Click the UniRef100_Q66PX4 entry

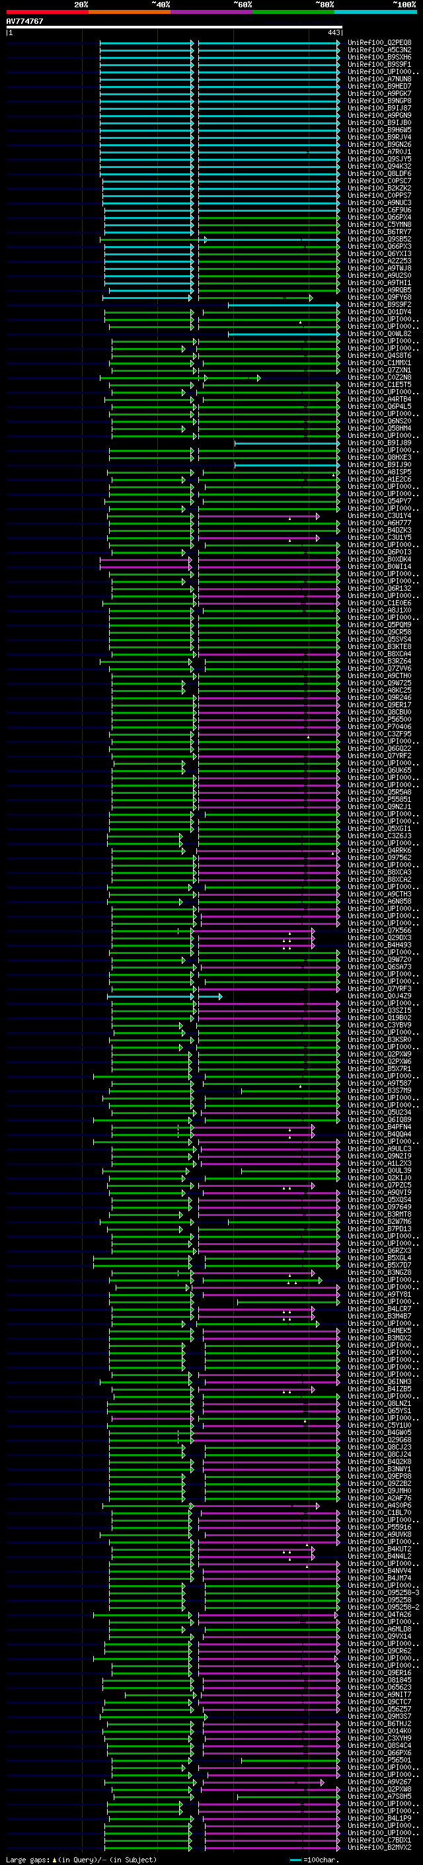pyautogui.click(x=379, y=217)
